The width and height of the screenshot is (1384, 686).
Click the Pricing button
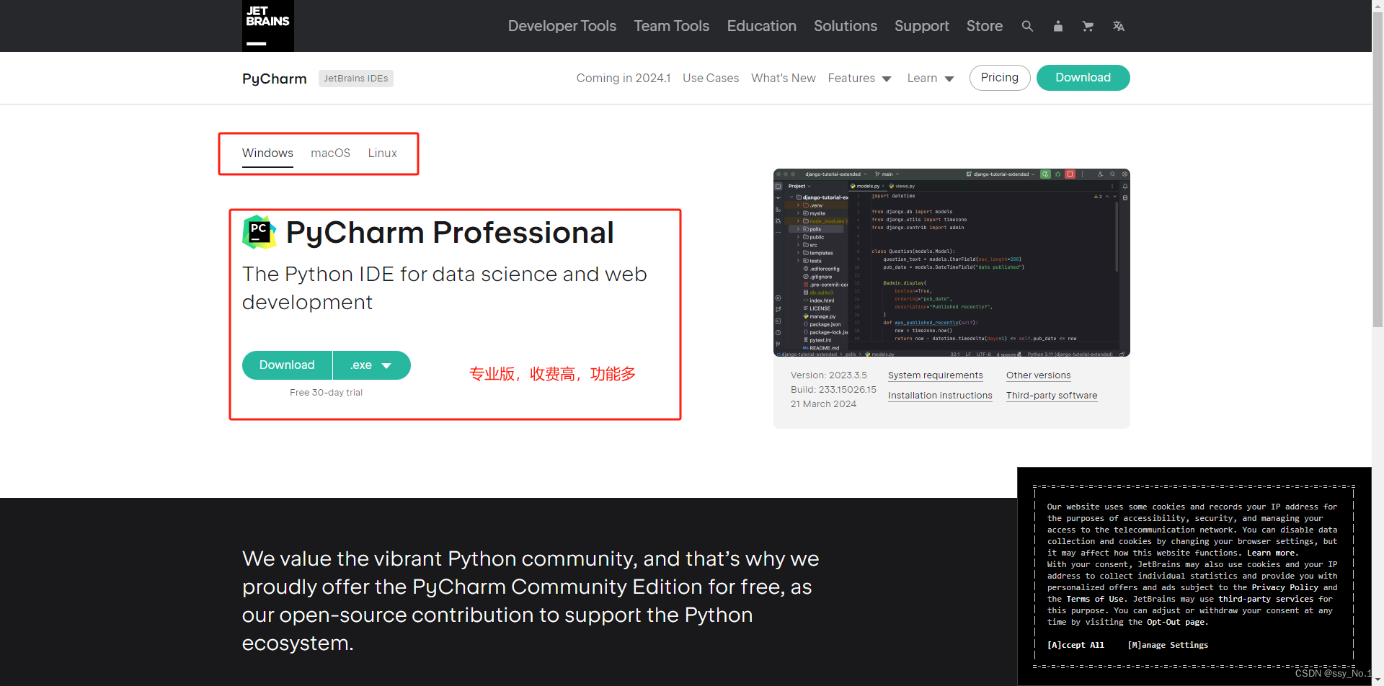pyautogui.click(x=999, y=77)
